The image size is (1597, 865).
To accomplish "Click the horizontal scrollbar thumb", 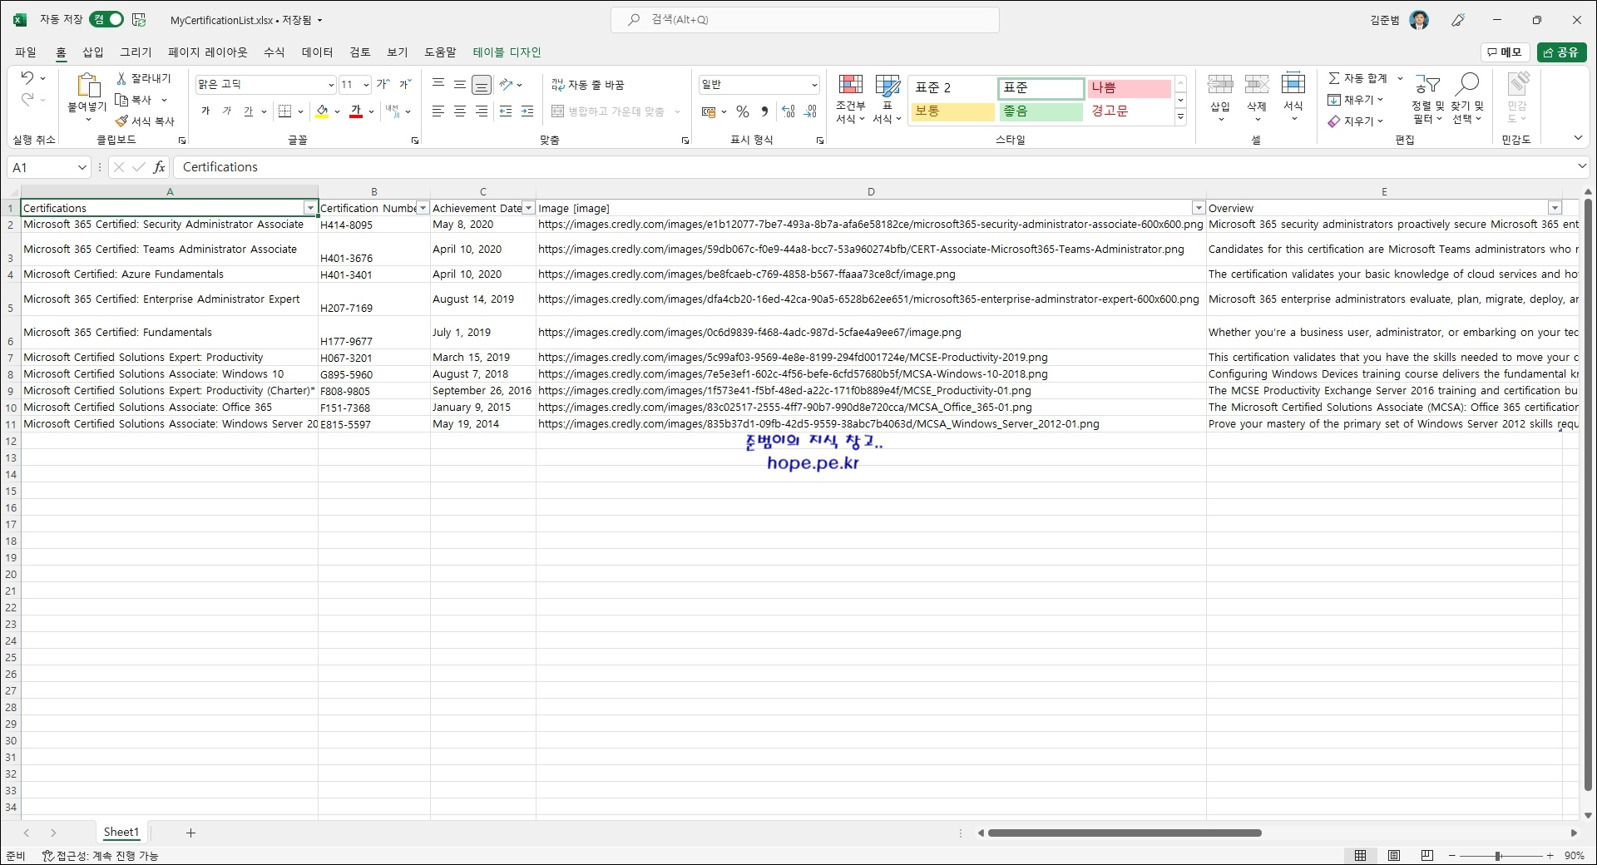I will tap(1125, 833).
